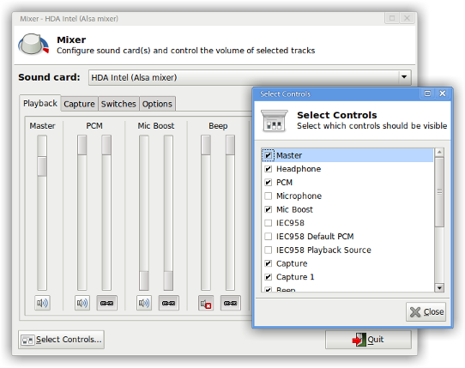Toggle PCM channel lock chain icon
This screenshot has height=368, width=465.
[x=106, y=303]
